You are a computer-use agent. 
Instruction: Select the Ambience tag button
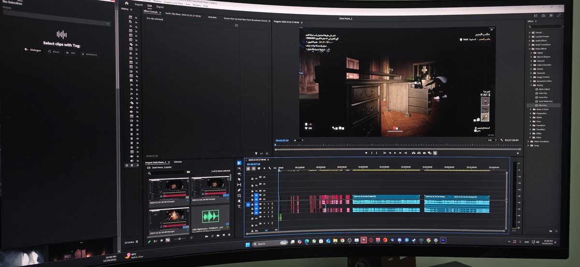pyautogui.click(x=88, y=54)
